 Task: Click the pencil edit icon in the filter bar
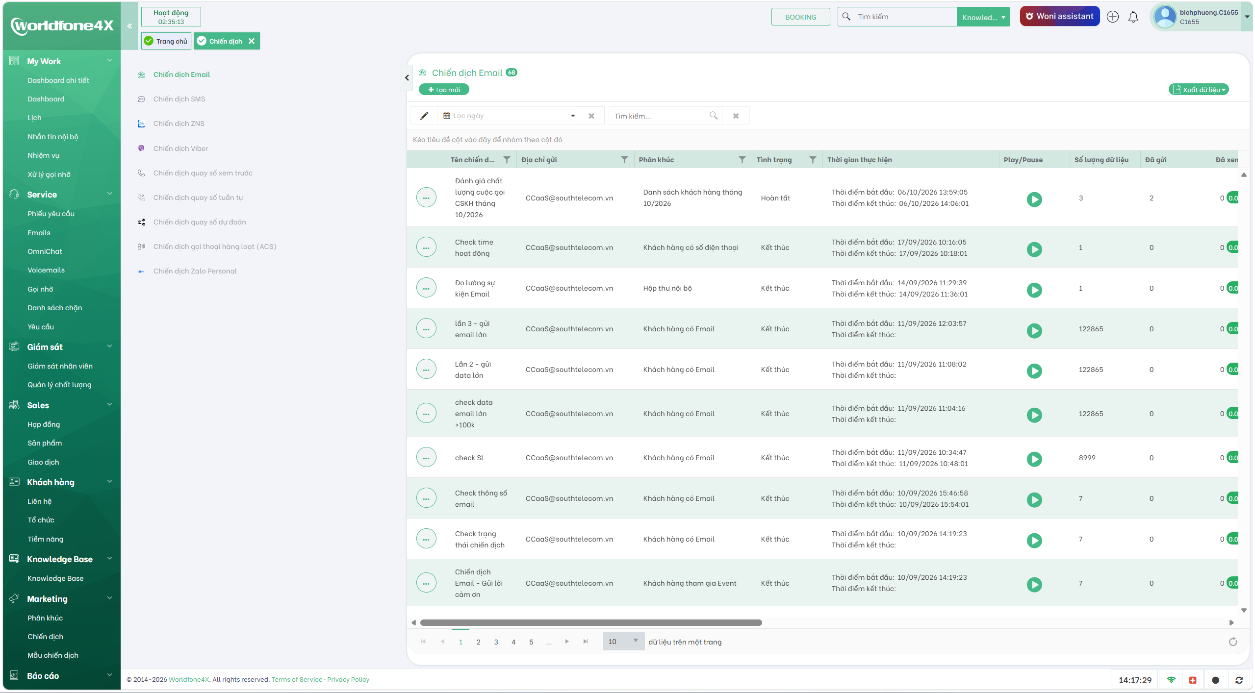point(424,116)
